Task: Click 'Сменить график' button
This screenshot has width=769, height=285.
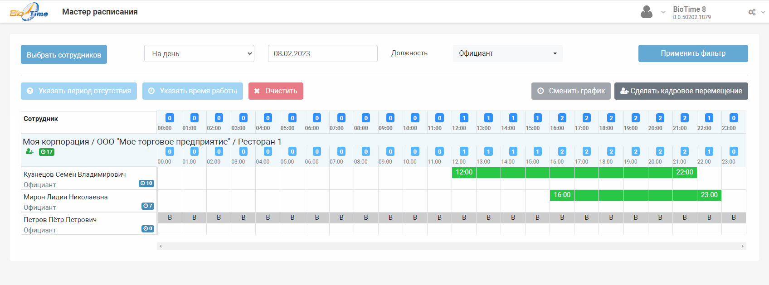Action: pyautogui.click(x=571, y=91)
